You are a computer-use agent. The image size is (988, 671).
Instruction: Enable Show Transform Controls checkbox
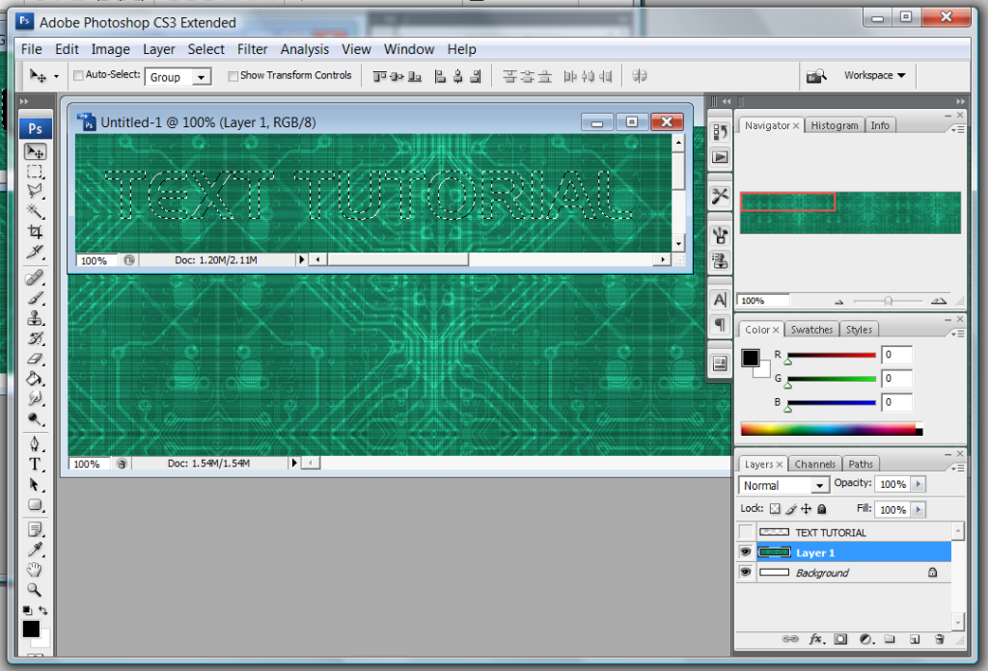coord(233,75)
